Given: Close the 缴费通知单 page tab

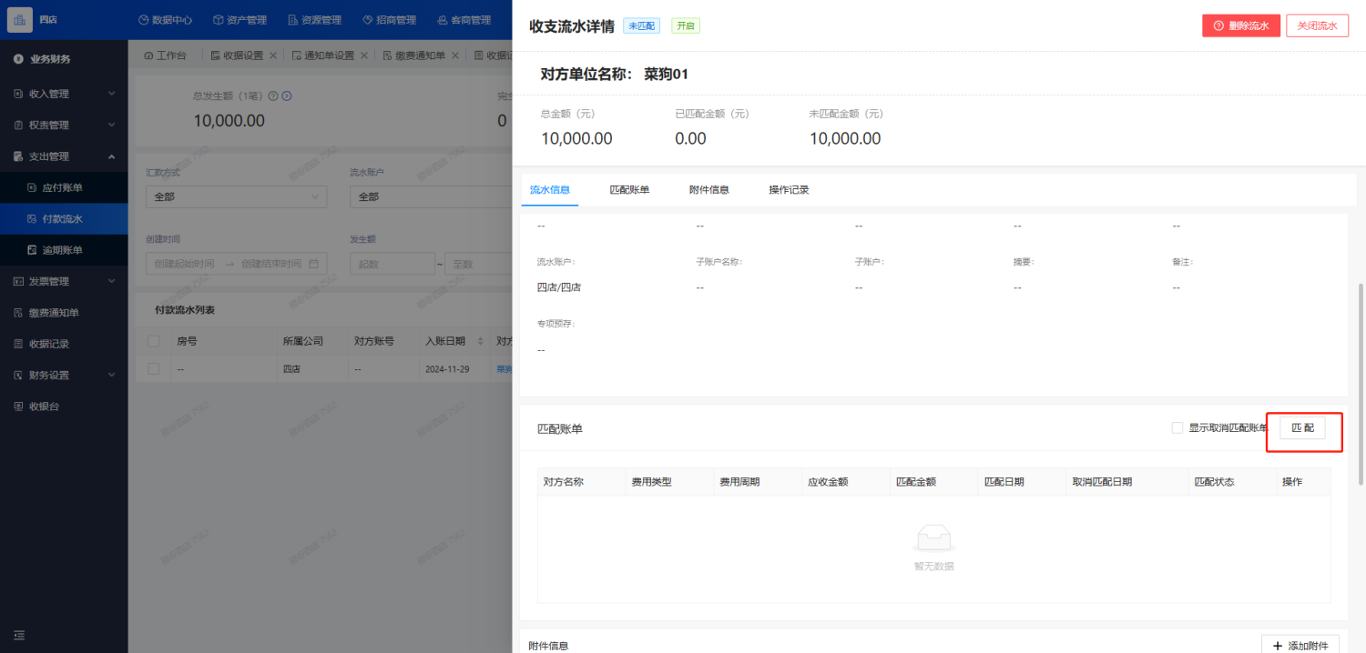Looking at the screenshot, I should point(456,55).
